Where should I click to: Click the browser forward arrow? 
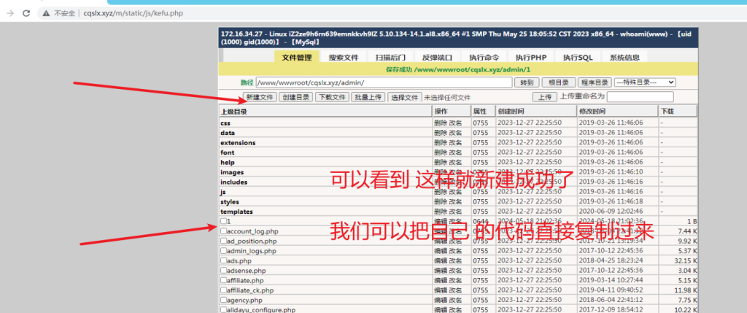click(x=10, y=13)
